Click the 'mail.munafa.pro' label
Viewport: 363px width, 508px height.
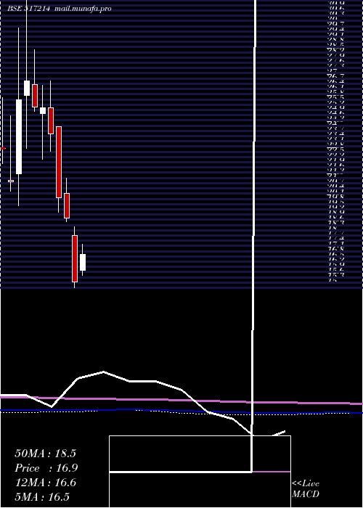(83, 9)
